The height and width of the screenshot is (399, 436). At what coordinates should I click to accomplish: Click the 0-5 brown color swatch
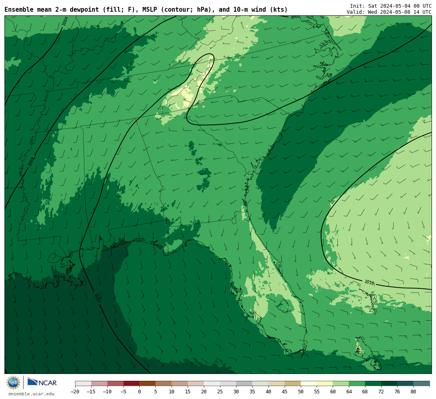coord(147,384)
